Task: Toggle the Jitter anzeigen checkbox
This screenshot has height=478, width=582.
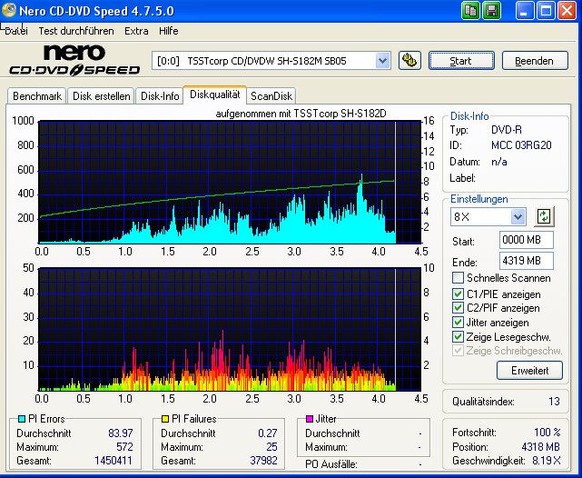Action: pyautogui.click(x=459, y=323)
